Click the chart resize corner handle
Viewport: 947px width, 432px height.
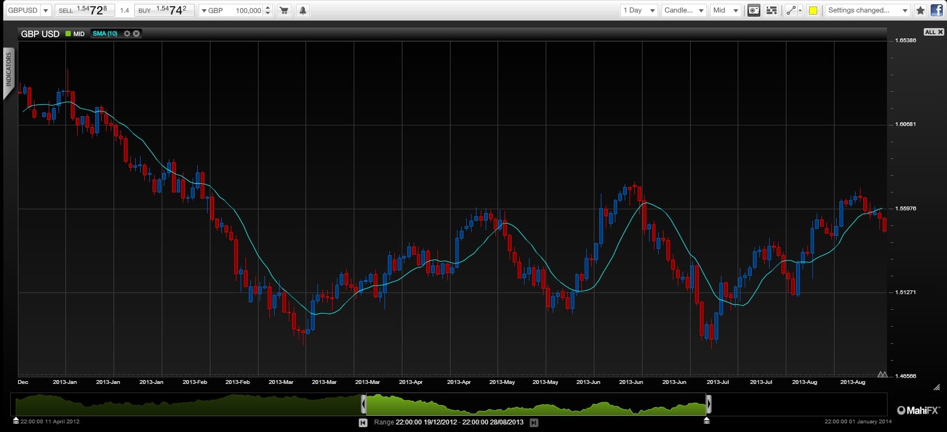937,387
